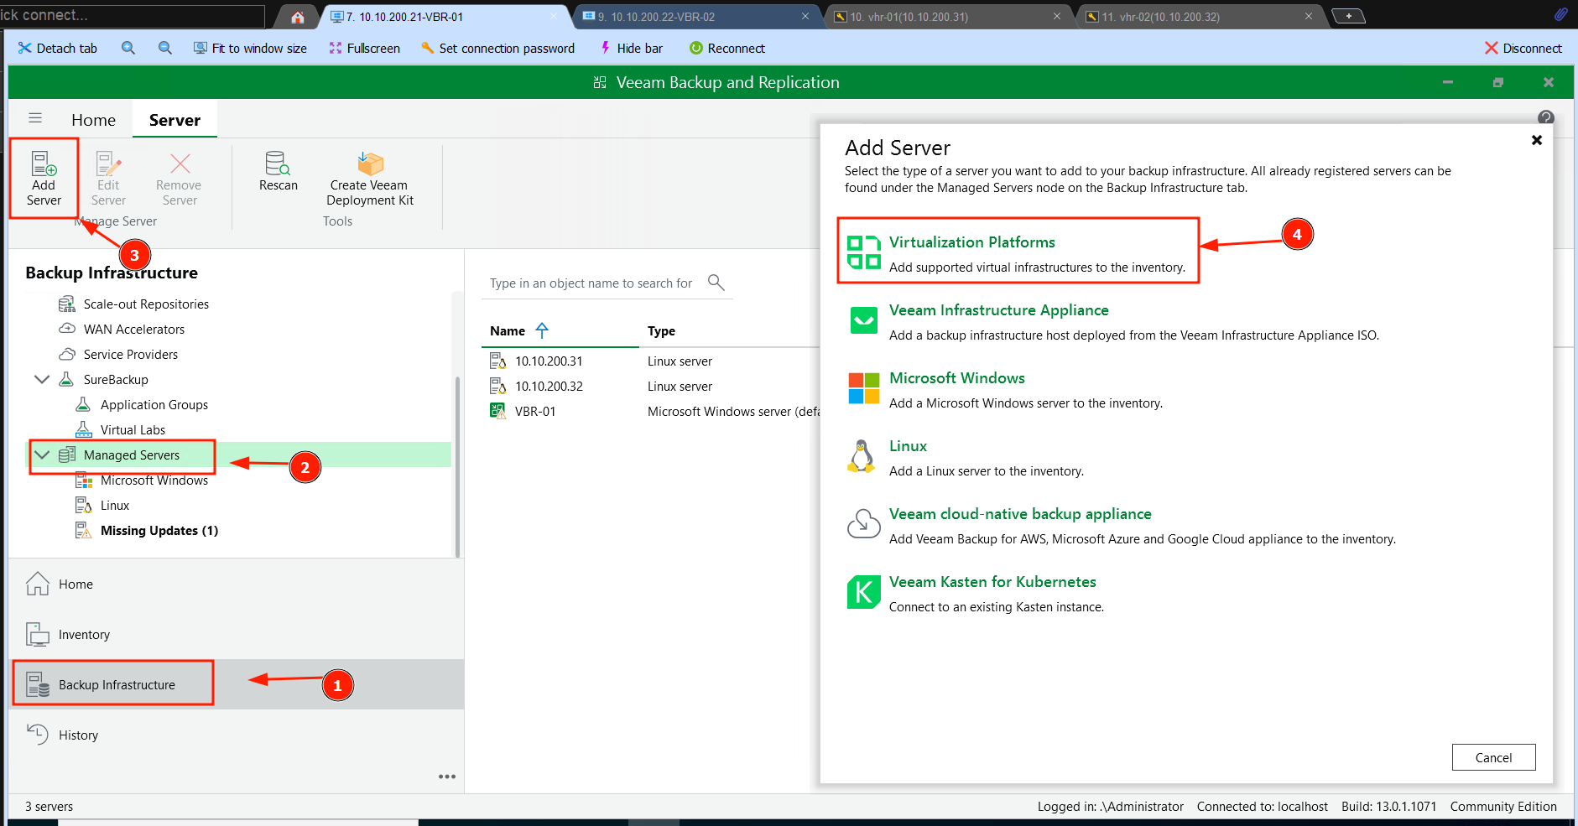
Task: Open navigation pane options ellipsis
Action: tap(447, 777)
